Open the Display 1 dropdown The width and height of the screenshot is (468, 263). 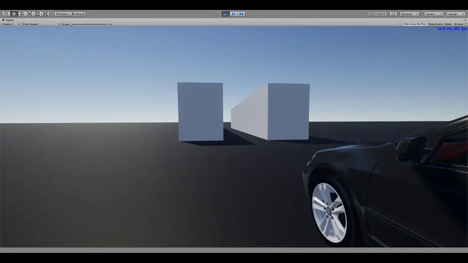[x=11, y=24]
